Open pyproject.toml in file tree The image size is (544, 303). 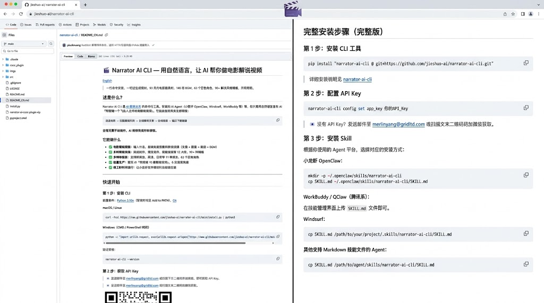coord(18,118)
